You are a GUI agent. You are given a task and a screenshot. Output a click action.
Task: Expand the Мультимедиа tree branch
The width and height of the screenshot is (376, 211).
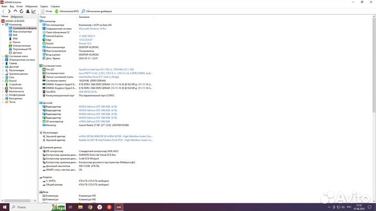(x=3, y=70)
